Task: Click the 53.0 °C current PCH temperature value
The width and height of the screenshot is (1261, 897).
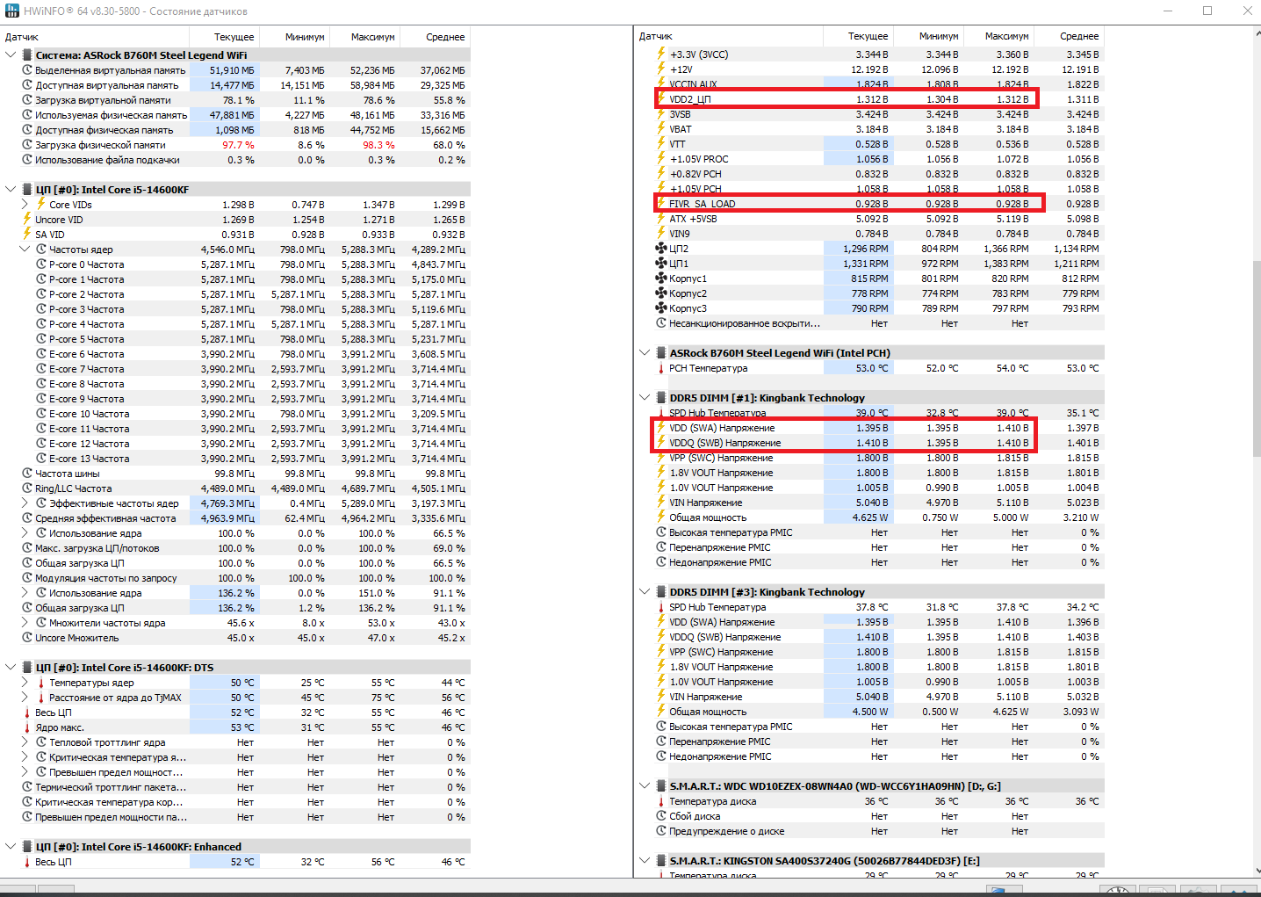Action: (872, 368)
